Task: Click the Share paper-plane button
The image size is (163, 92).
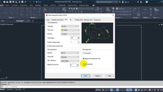Action: [38, 2]
